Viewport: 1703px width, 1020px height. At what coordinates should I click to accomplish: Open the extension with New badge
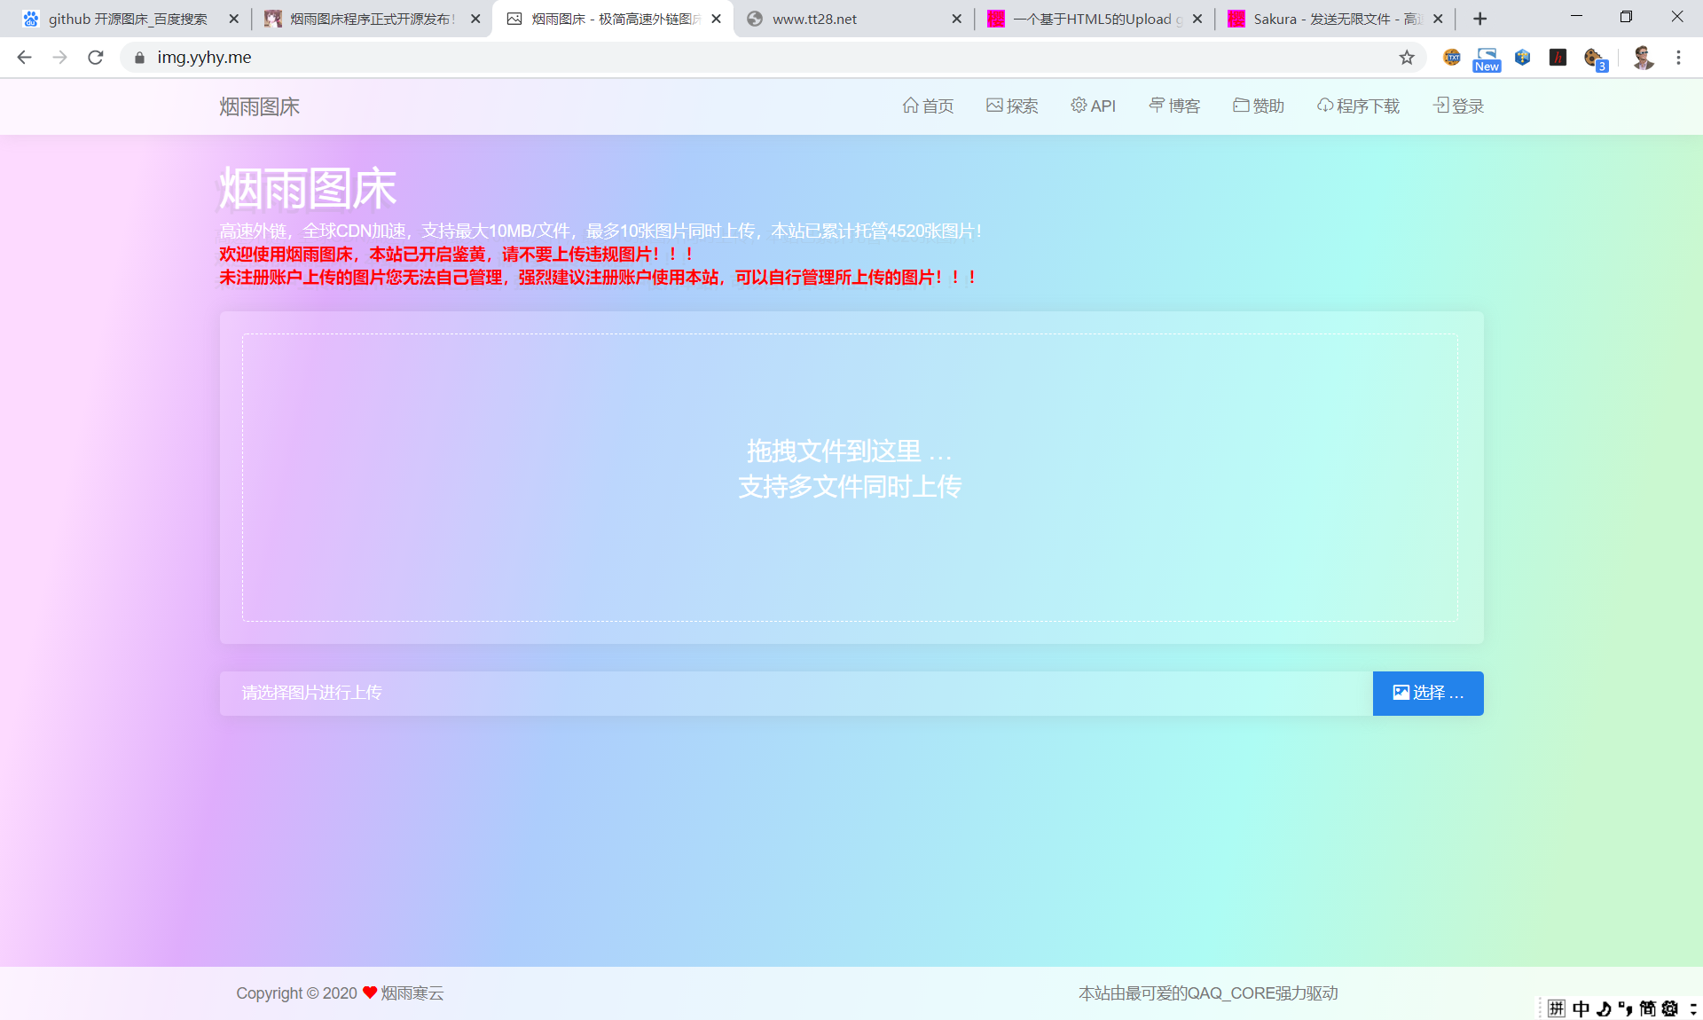(x=1487, y=59)
